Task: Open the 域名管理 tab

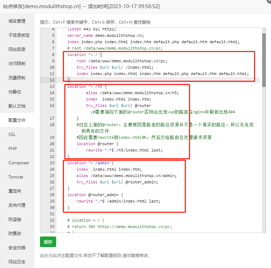Action: (17, 21)
